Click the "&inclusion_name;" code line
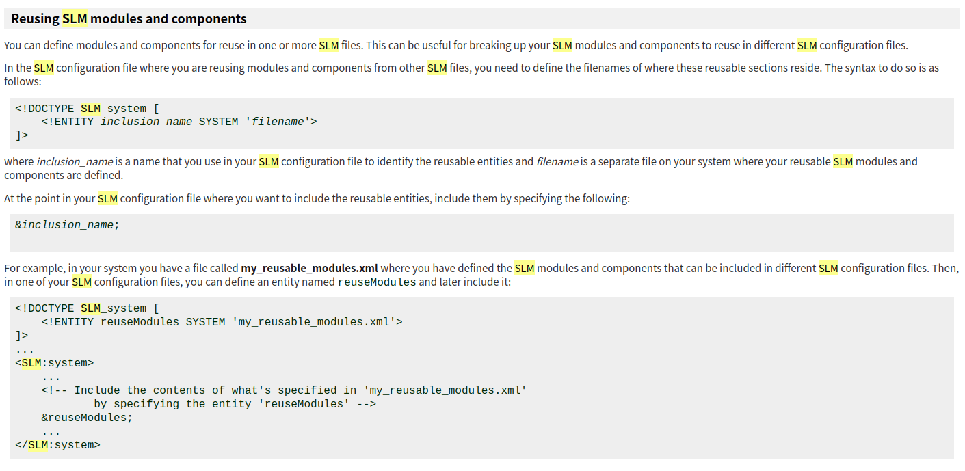This screenshot has height=471, width=965. tap(67, 225)
